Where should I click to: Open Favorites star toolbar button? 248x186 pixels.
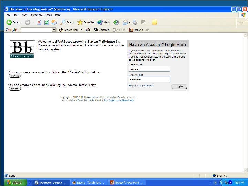(x=86, y=22)
